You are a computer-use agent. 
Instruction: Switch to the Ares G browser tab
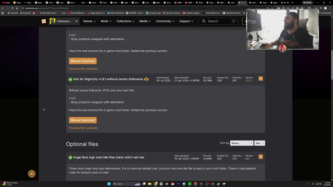168,3
